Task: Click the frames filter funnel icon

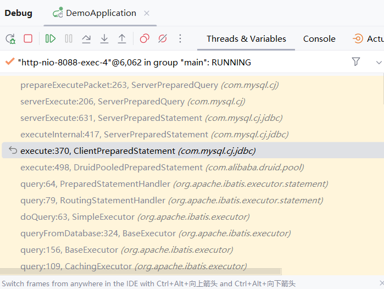Action: click(x=356, y=62)
